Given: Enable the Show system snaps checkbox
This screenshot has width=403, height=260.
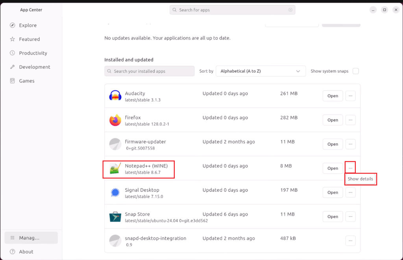Looking at the screenshot, I should click(x=356, y=71).
